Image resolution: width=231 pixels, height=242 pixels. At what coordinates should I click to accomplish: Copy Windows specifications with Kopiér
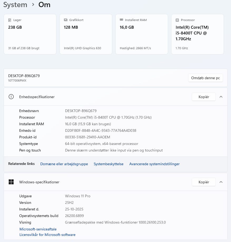[204, 182]
